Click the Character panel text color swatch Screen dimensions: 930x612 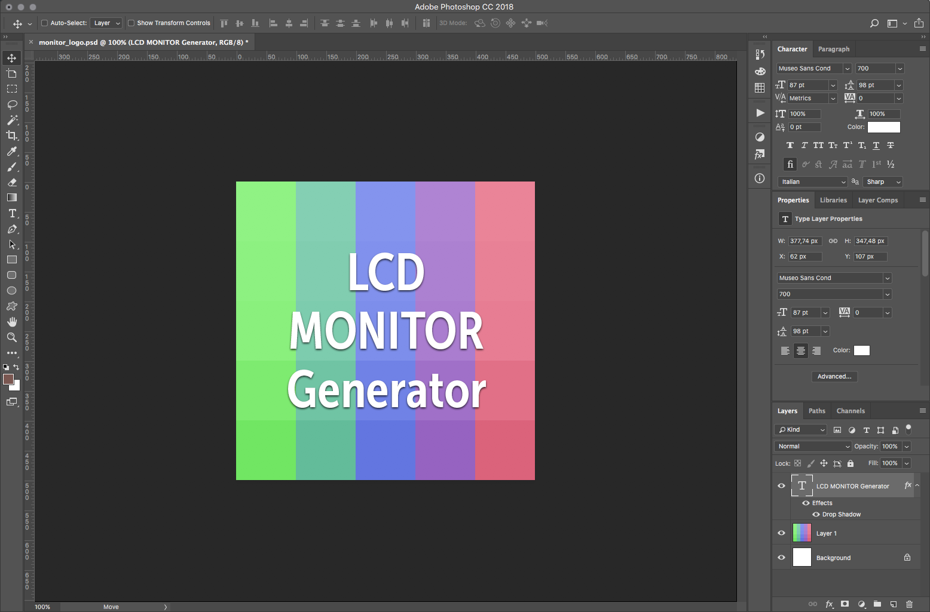(x=883, y=127)
